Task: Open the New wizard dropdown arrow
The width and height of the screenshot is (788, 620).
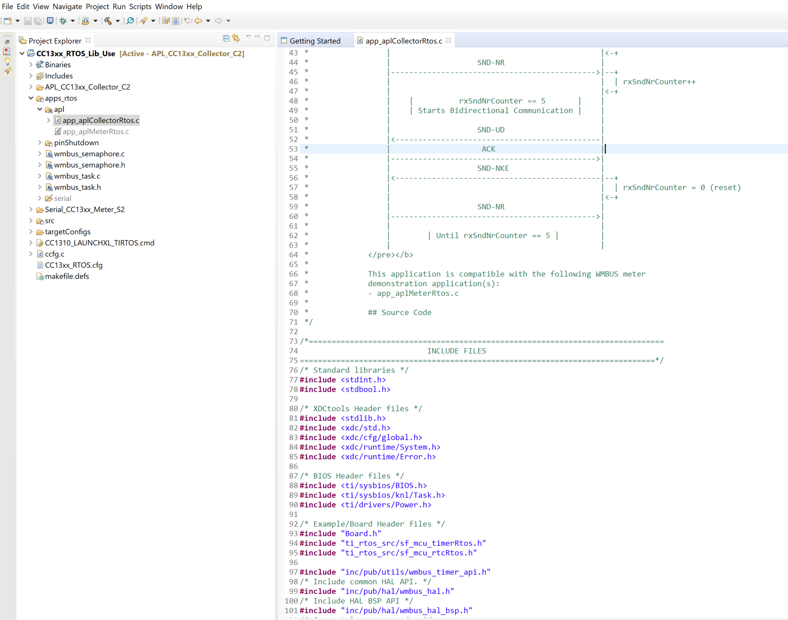Action: coord(17,21)
